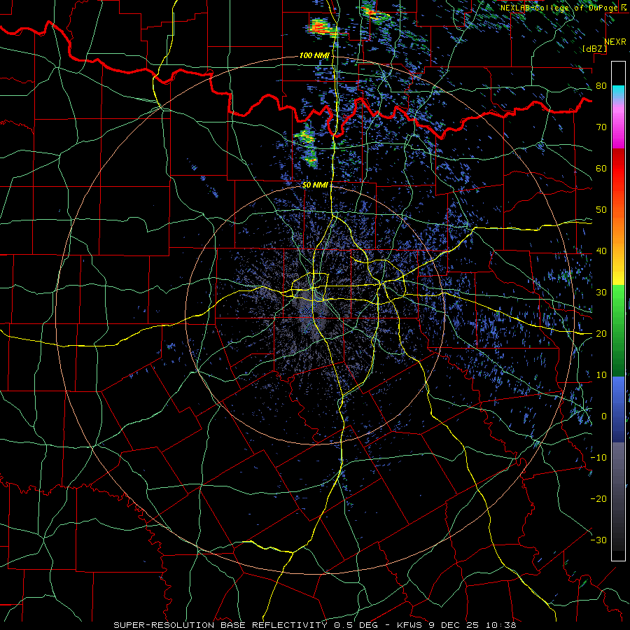This screenshot has width=630, height=630.
Task: Select the "[dBZ]" units label
Action: tap(594, 48)
